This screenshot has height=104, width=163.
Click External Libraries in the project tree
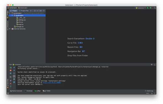click(19, 29)
